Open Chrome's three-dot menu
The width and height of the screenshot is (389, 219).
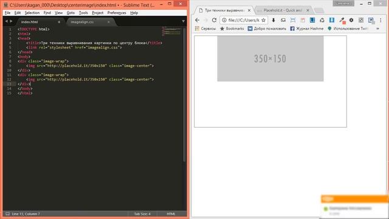pyautogui.click(x=380, y=20)
